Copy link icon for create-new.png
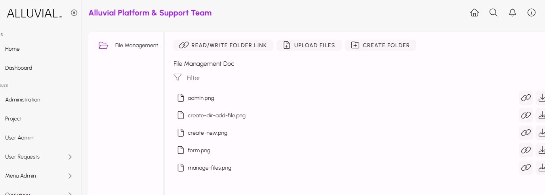 coord(526,133)
